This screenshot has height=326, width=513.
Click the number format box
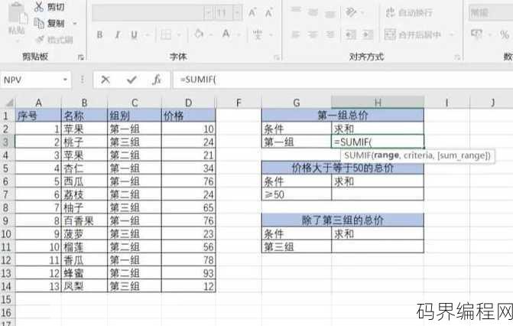[x=491, y=13]
